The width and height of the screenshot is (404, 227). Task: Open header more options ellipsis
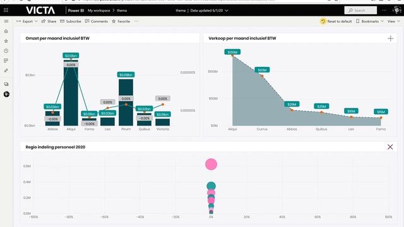coord(384,10)
